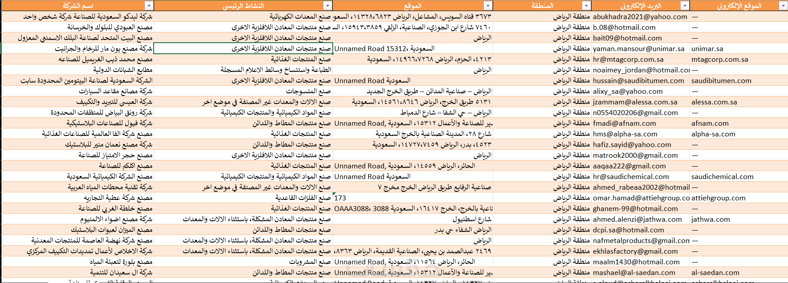
Task: Select yaman.mansour@unimar.sa email cell
Action: 641,48
